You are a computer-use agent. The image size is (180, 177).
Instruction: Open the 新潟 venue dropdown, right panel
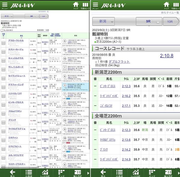(103, 21)
